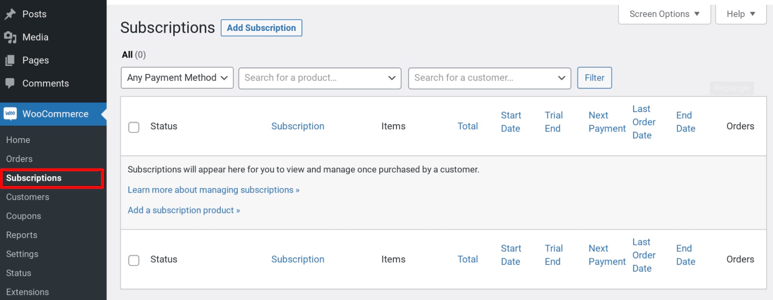Go to the Coupons submenu item
This screenshot has height=300, width=773.
24,216
